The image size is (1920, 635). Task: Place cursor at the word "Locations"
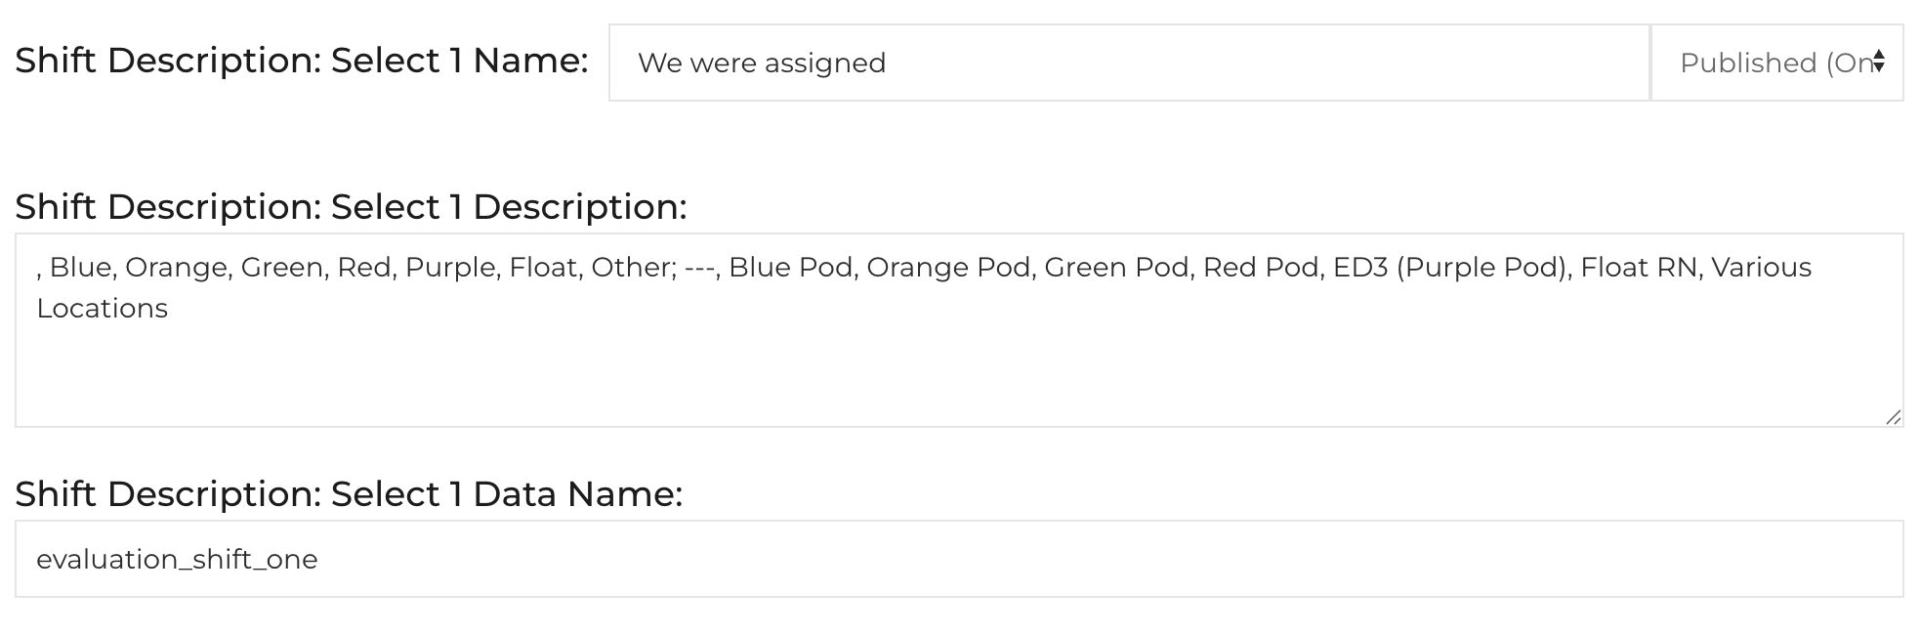[x=103, y=309]
